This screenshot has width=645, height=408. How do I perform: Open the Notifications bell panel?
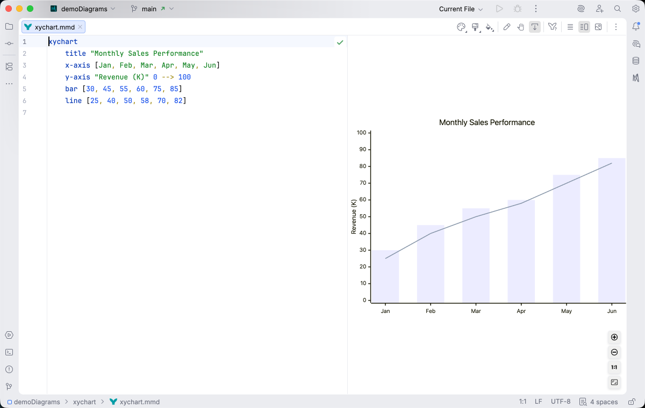[636, 26]
